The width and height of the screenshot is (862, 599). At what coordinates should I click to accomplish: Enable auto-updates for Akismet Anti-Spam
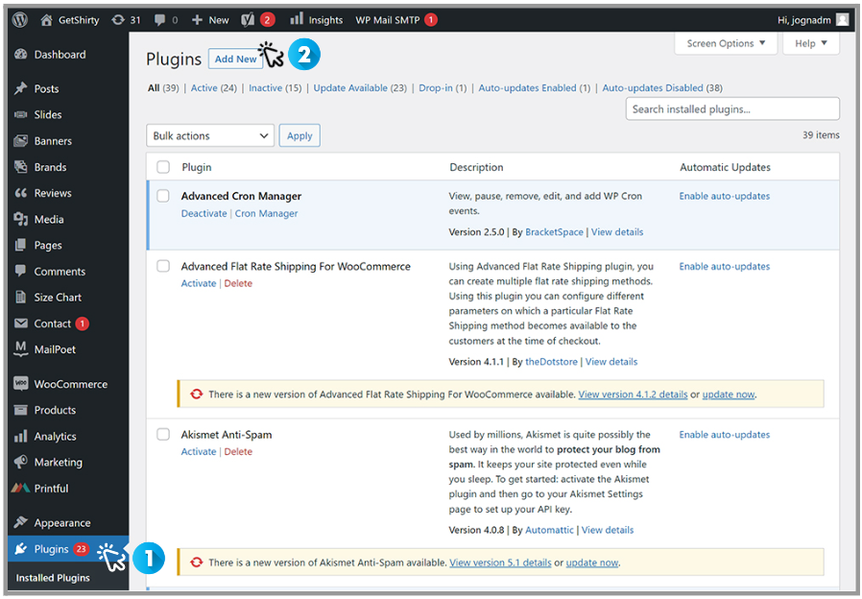[724, 435]
